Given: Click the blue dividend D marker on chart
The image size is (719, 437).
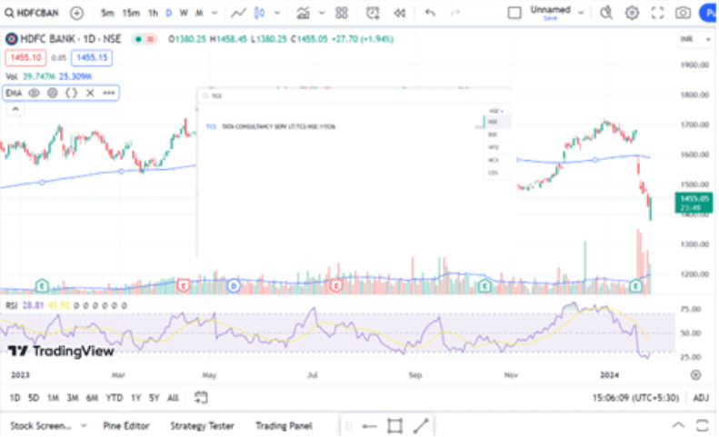Looking at the screenshot, I should tap(234, 286).
